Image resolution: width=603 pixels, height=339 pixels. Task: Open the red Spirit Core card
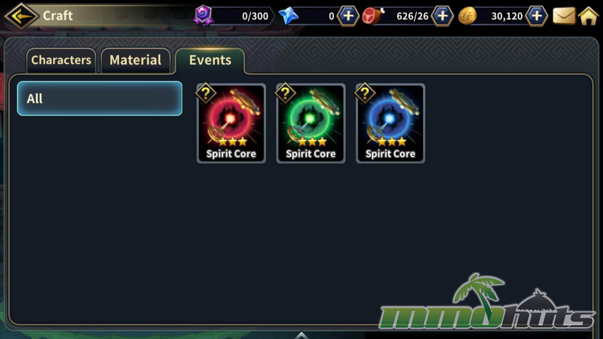[x=231, y=123]
